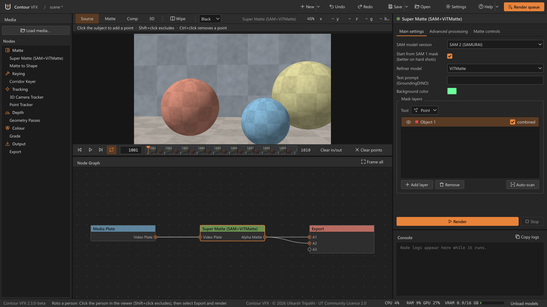Click the Matte category icon in Nodes
The width and height of the screenshot is (547, 307).
8,50
